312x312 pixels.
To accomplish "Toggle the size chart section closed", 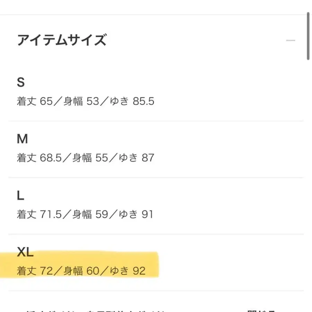I will click(291, 40).
